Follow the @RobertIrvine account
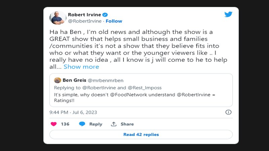 (x=114, y=21)
